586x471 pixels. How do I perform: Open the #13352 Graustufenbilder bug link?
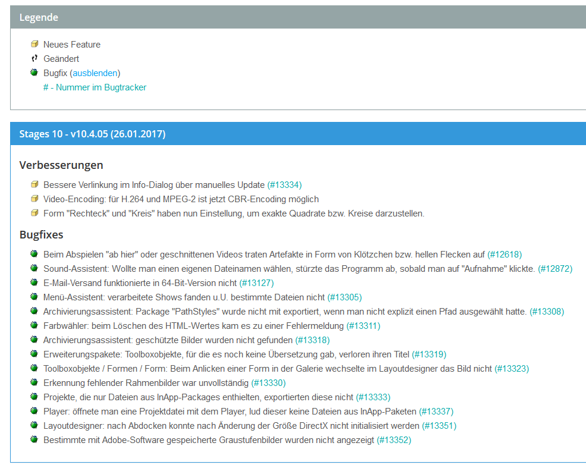[x=394, y=440]
